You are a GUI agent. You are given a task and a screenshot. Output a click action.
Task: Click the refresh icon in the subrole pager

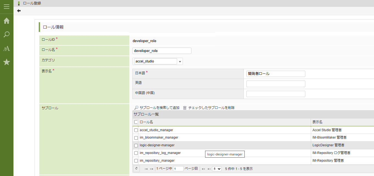136,169
